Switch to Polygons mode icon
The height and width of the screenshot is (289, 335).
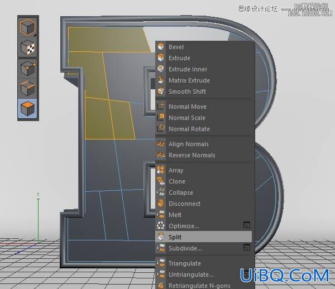coord(27,108)
